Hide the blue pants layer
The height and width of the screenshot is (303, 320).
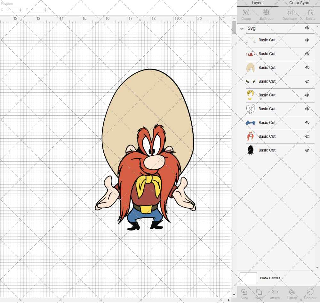coord(307,123)
